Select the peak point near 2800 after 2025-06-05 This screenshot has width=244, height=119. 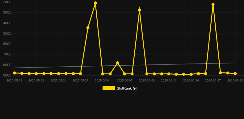click(x=140, y=10)
